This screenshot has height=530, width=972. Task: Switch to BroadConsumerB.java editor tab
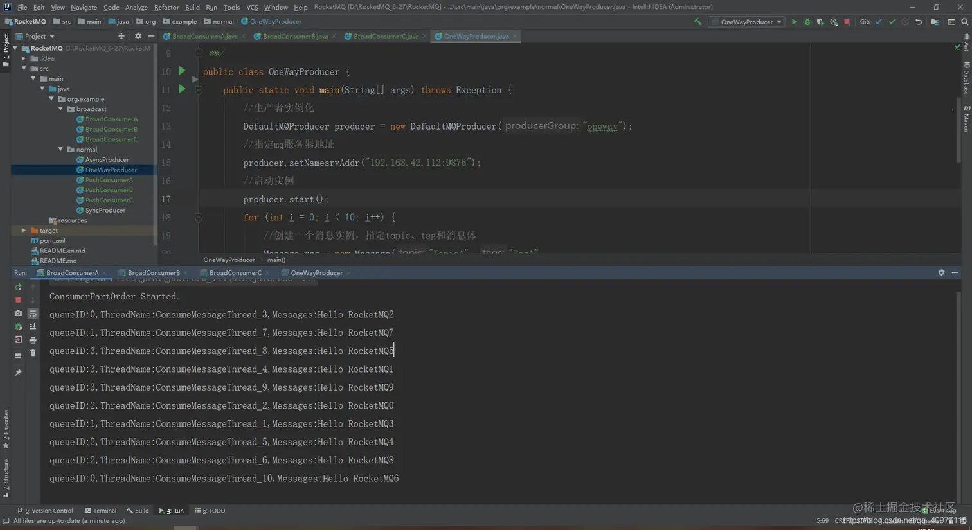pos(295,37)
